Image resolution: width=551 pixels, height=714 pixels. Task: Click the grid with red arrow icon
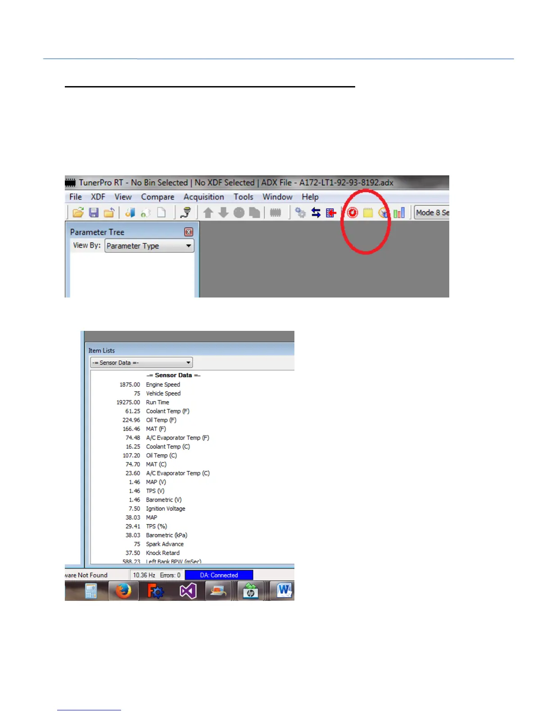point(331,213)
